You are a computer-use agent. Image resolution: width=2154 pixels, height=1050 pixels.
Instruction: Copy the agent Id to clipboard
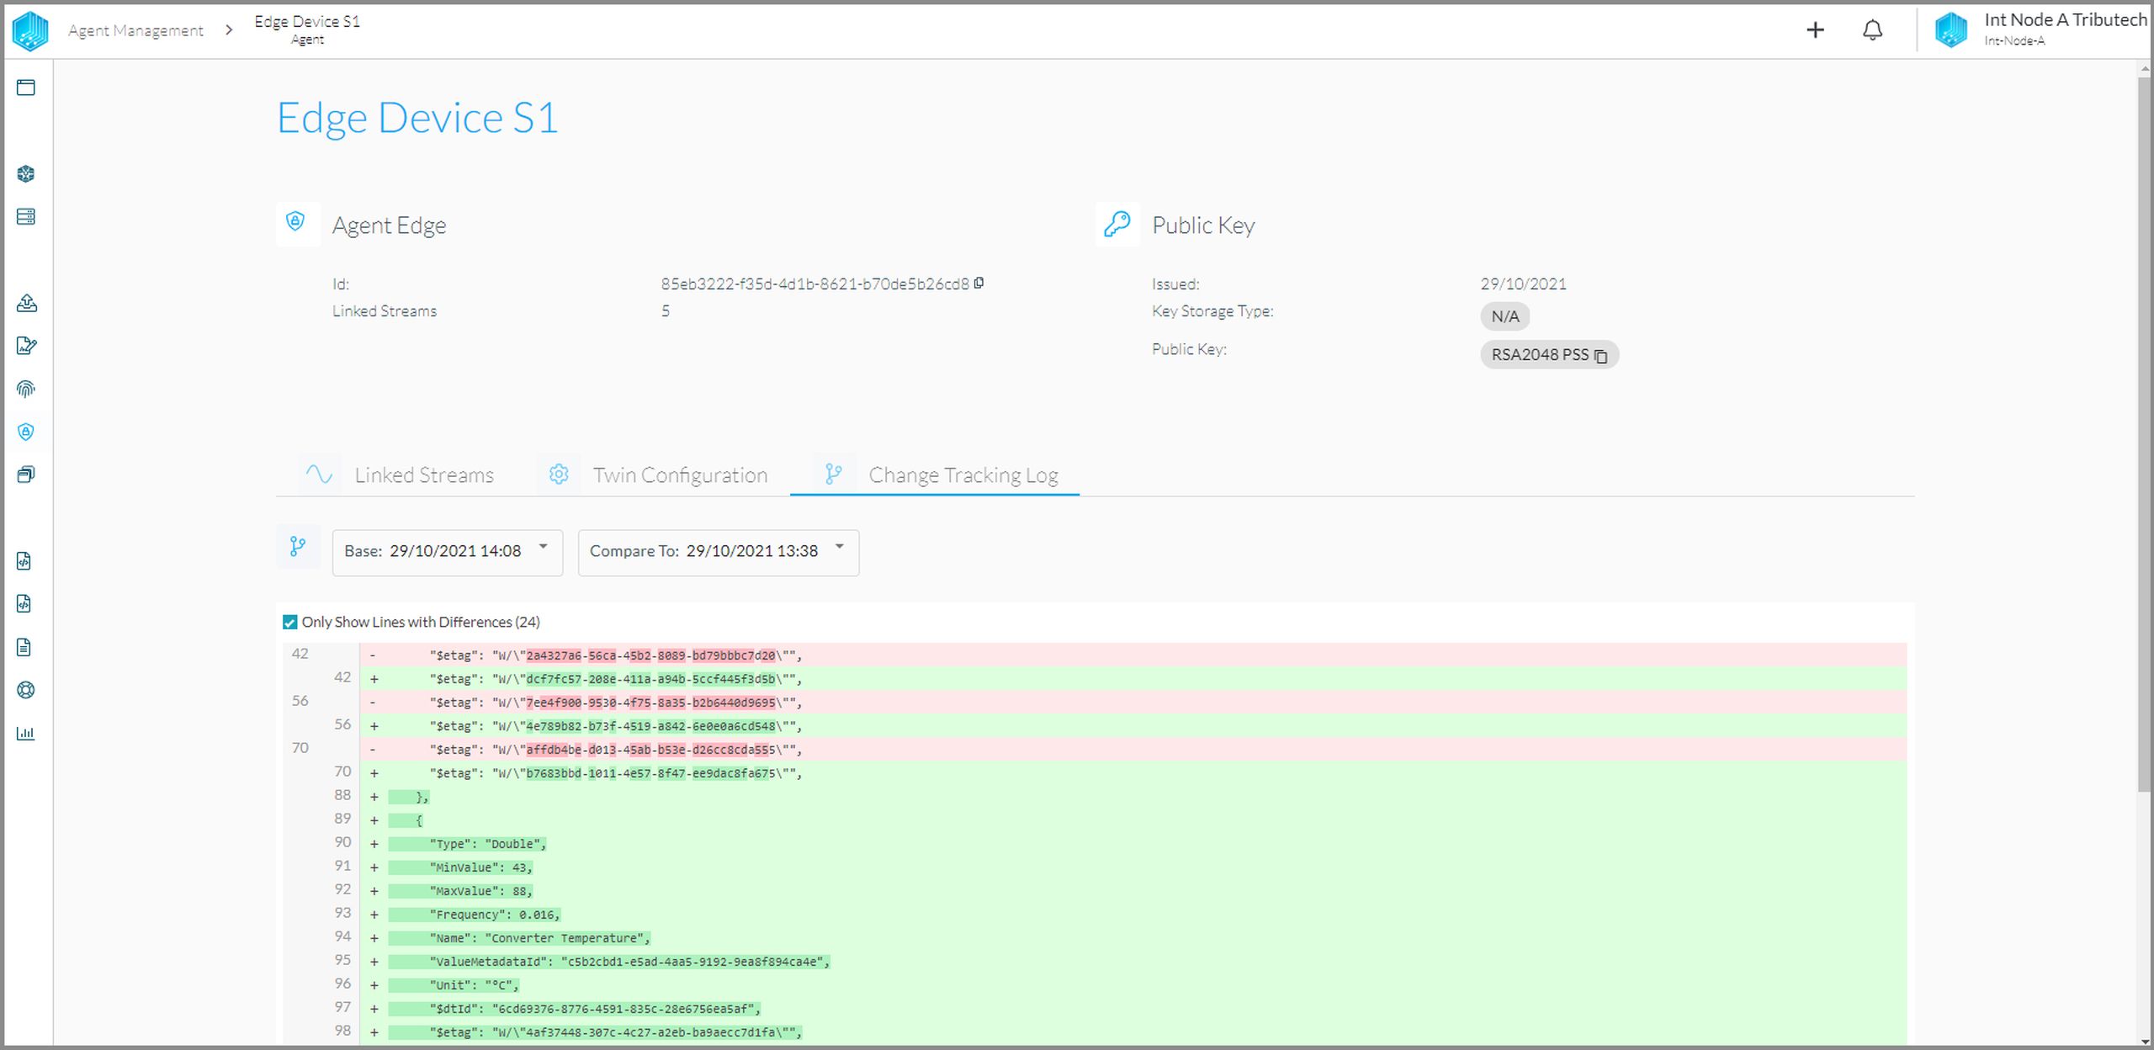click(x=979, y=284)
